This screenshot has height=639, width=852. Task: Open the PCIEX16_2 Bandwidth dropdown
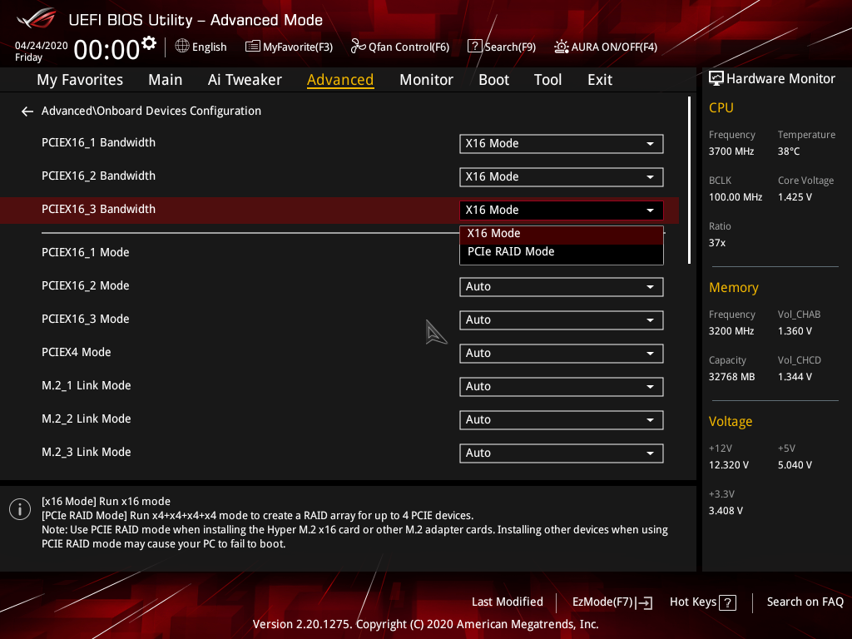[x=562, y=177]
